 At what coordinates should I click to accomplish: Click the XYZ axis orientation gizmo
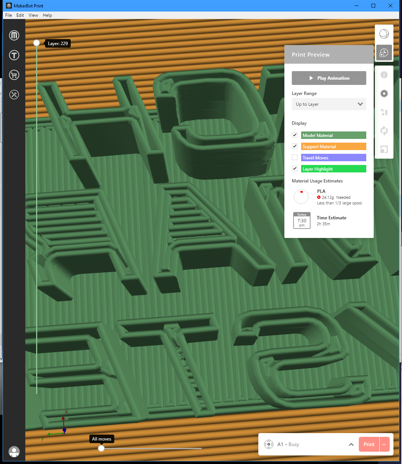point(58,425)
